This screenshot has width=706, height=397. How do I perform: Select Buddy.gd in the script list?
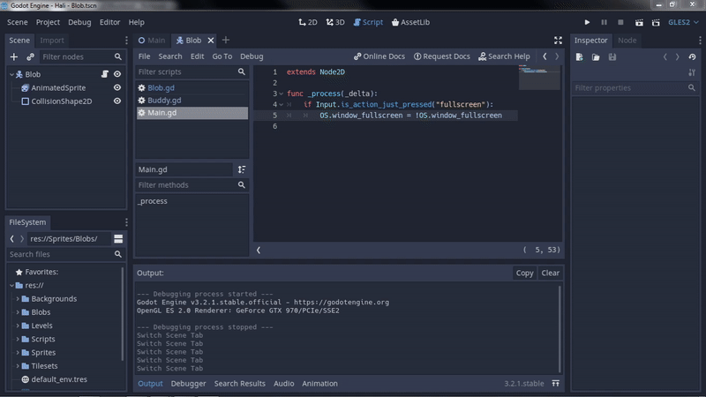[x=192, y=101]
